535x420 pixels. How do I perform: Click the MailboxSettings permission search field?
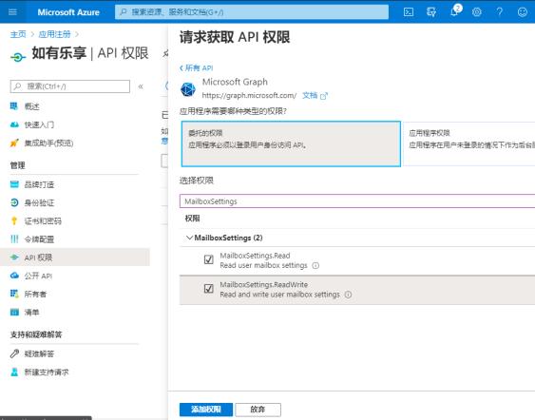(357, 201)
